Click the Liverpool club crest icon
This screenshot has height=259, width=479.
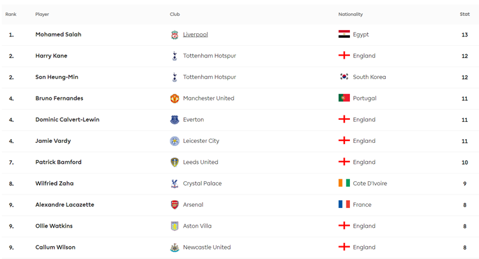pyautogui.click(x=174, y=34)
